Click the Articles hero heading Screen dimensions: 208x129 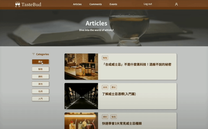[x=96, y=23]
